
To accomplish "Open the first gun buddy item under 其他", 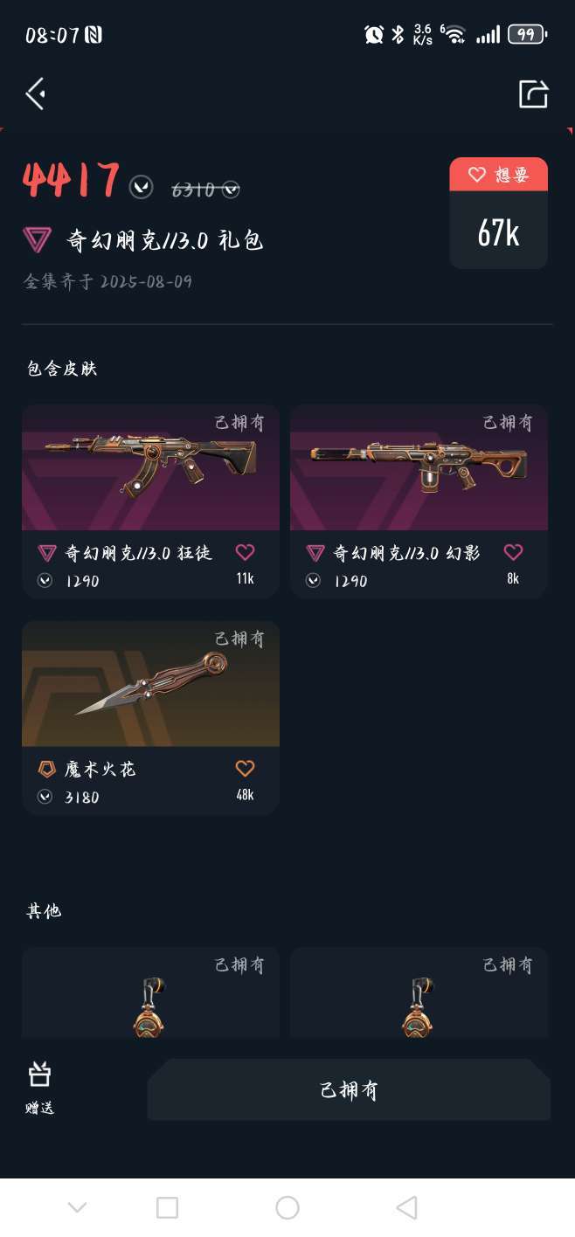I will 150,993.
